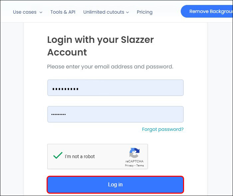Open the reCAPTCHA Privacy link
The width and height of the screenshot is (233, 196).
pos(129,165)
